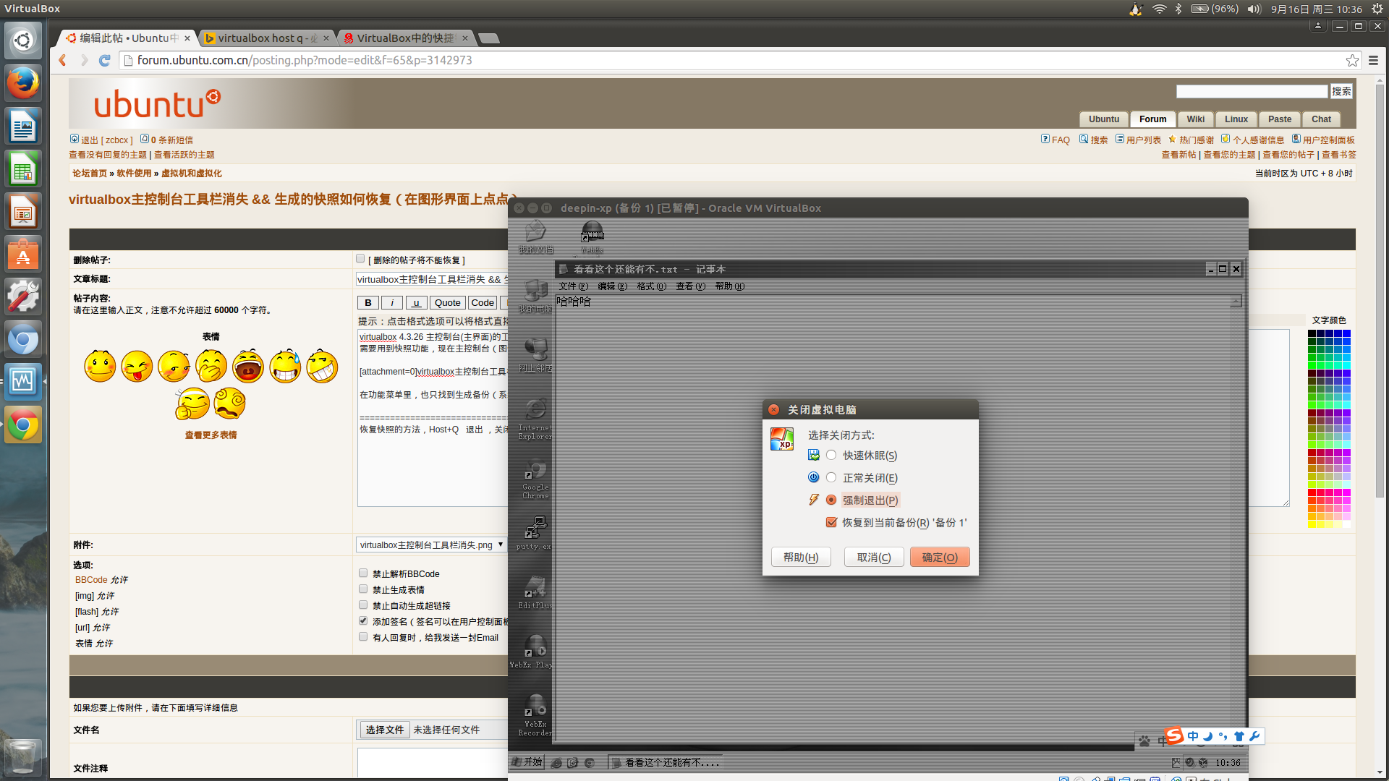
Task: Open Firefox from the Ubuntu launcher
Action: click(x=23, y=83)
